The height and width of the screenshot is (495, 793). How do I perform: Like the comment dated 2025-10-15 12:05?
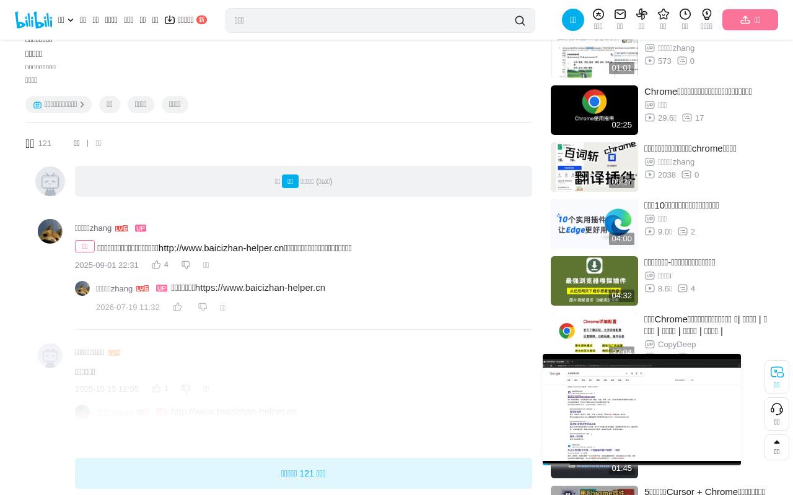point(156,389)
